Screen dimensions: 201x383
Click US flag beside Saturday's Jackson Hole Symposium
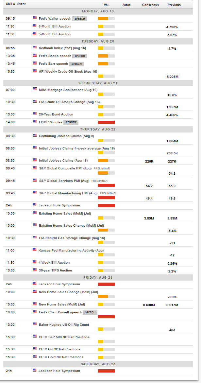(x=35, y=370)
